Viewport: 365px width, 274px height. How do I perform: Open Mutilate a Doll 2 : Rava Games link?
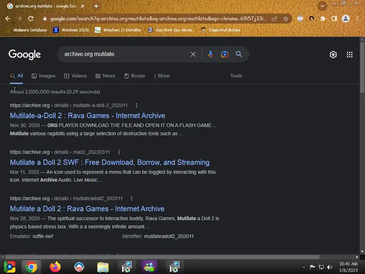(x=87, y=208)
